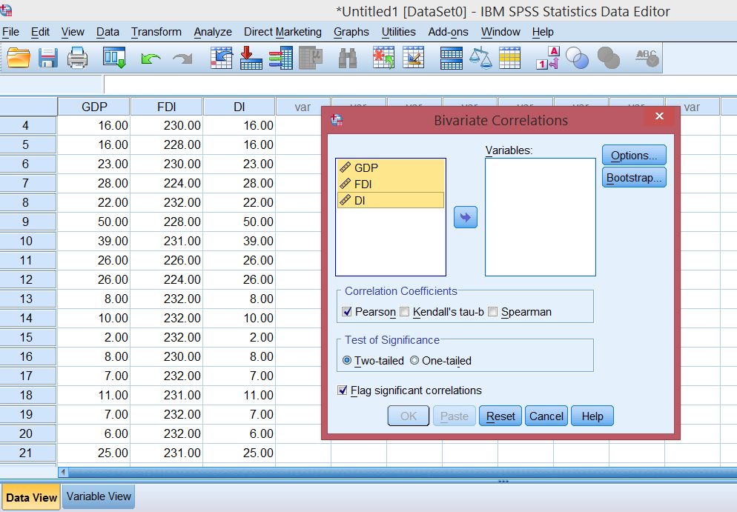Open the Utilities menu
The image size is (737, 512).
[399, 32]
